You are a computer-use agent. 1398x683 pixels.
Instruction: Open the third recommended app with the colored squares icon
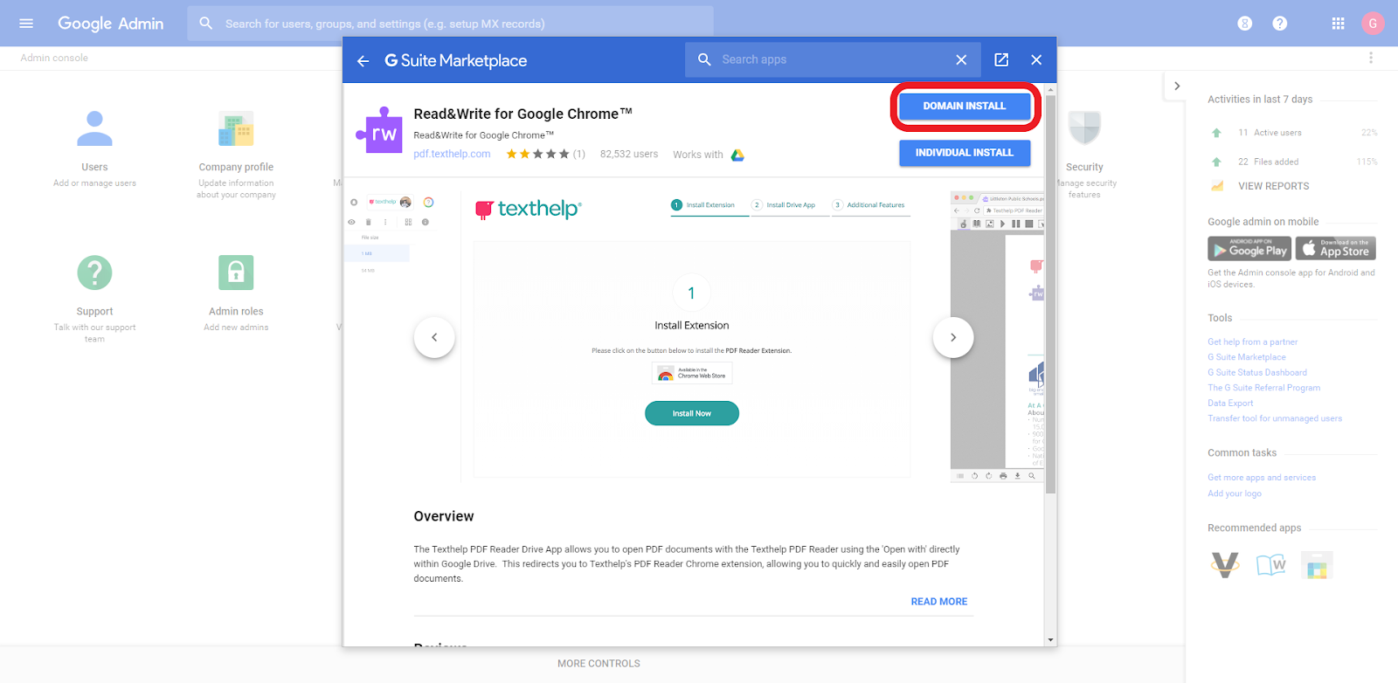[x=1317, y=565]
